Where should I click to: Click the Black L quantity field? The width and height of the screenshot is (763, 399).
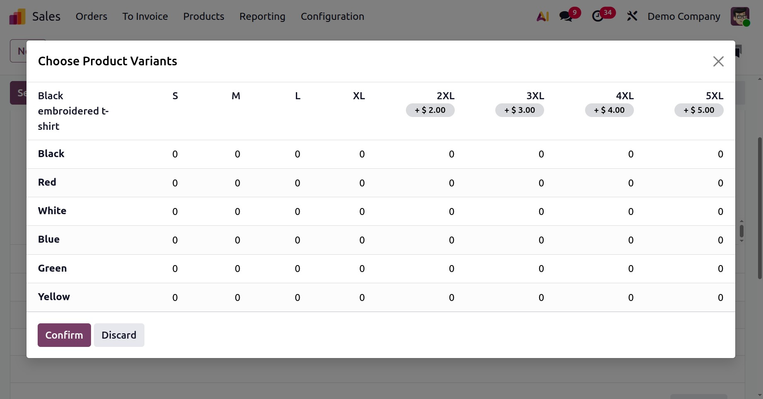tap(298, 154)
